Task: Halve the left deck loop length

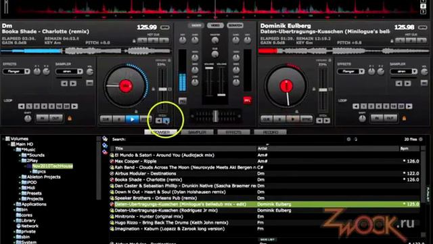Action: pos(21,106)
